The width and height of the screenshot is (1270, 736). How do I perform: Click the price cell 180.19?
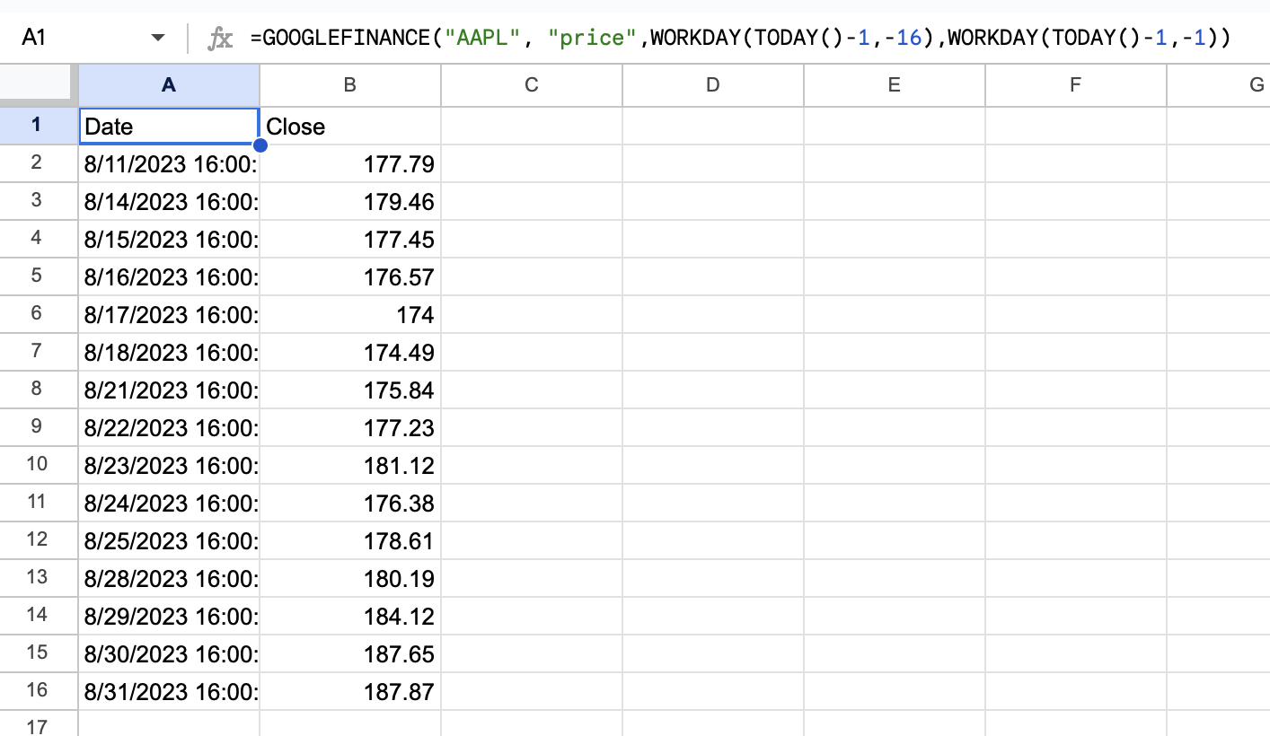point(350,578)
